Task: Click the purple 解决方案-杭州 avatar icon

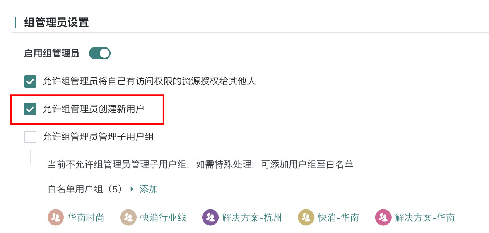Action: coord(210,218)
